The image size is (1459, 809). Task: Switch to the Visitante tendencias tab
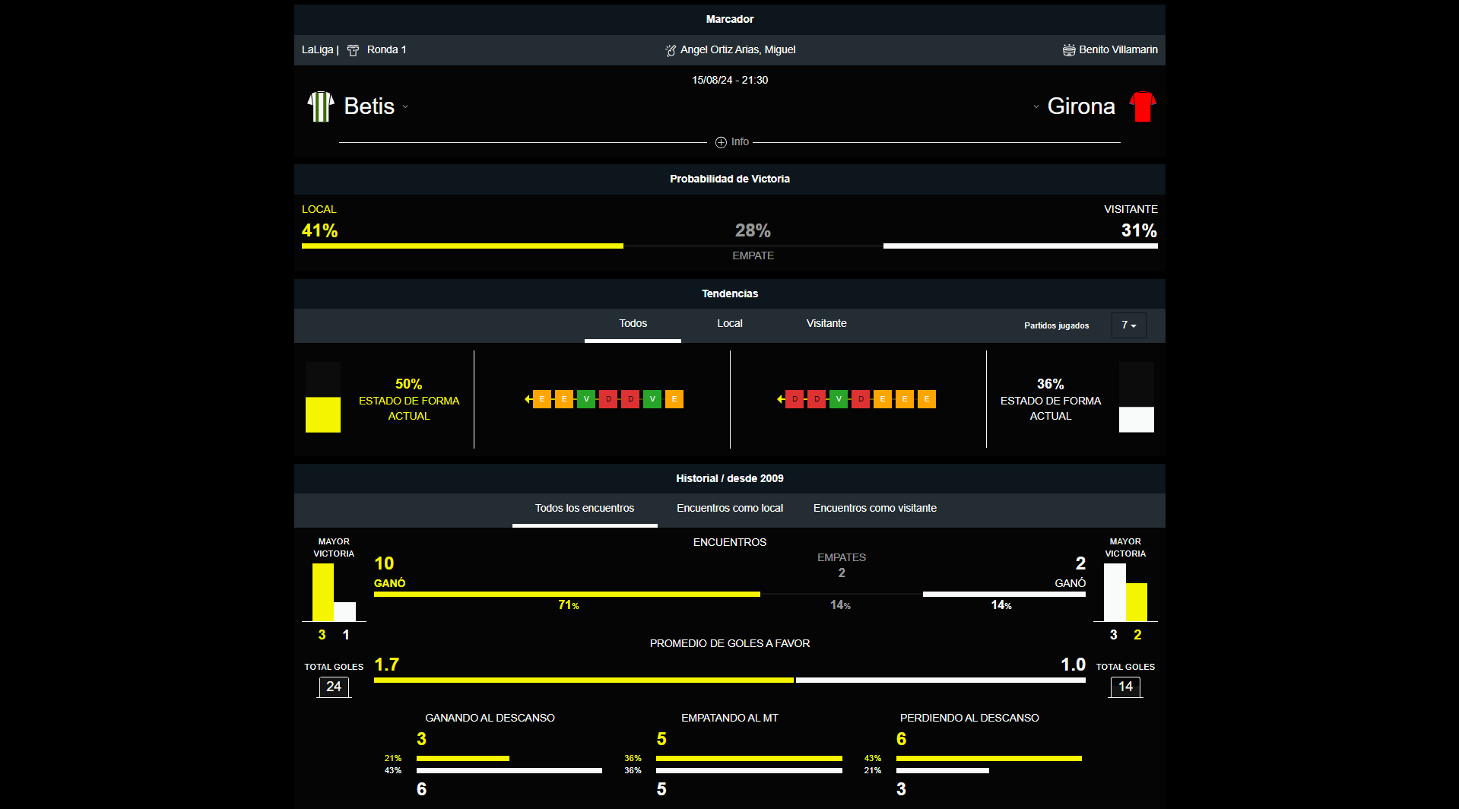pyautogui.click(x=826, y=325)
